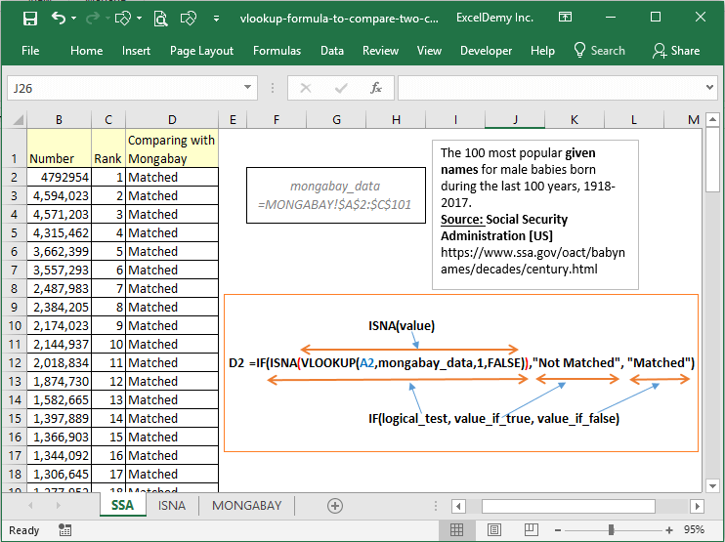Open the Review ribbon tab

coord(380,51)
